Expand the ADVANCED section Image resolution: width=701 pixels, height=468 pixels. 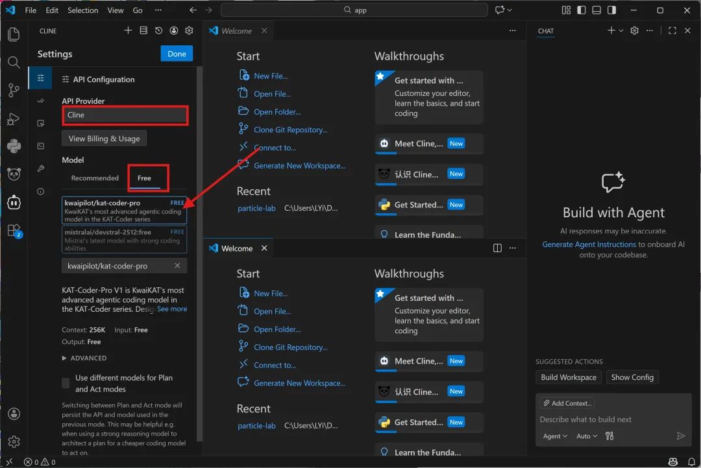point(84,358)
